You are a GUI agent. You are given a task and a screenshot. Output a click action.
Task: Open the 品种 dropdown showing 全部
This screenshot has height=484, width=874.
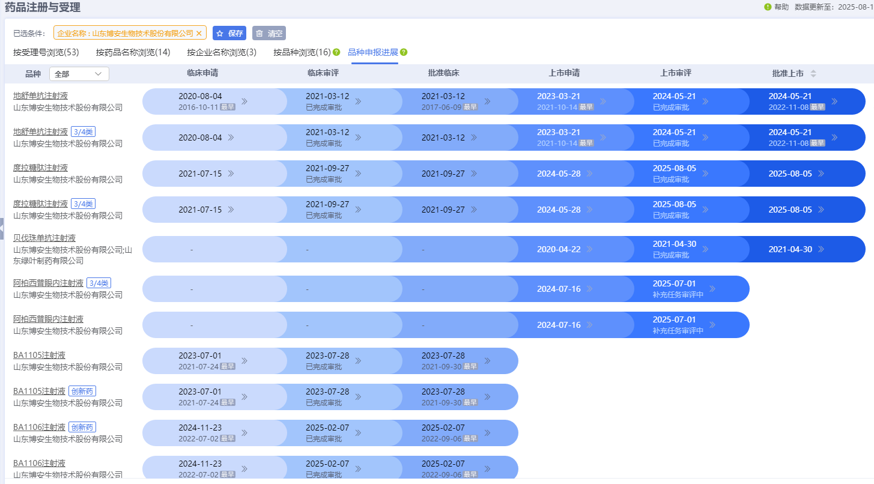point(79,74)
